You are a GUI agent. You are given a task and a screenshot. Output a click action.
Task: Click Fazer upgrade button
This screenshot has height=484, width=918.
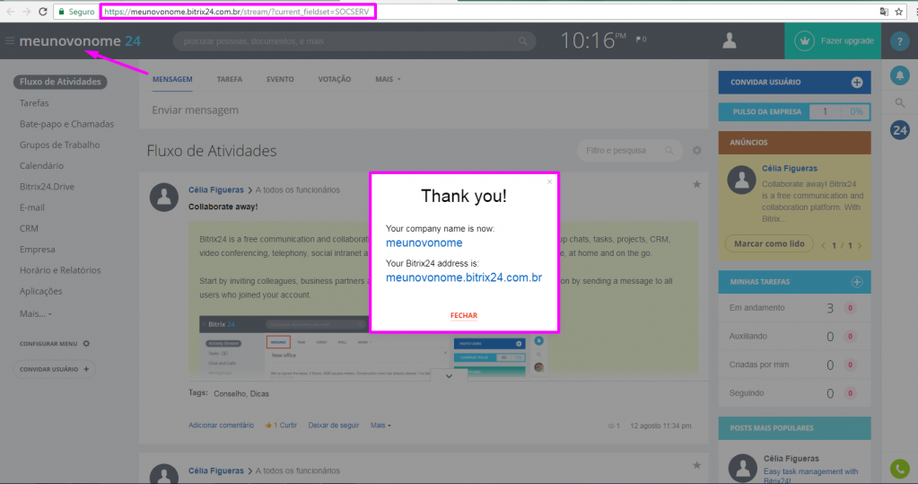click(833, 41)
